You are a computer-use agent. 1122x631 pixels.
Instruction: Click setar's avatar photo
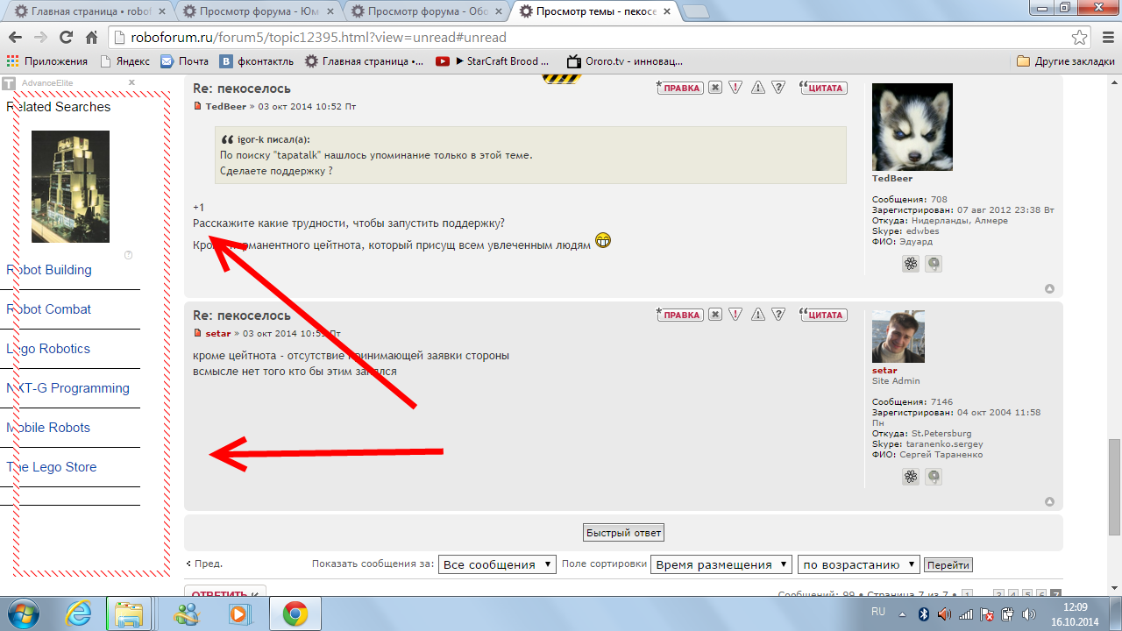click(898, 337)
